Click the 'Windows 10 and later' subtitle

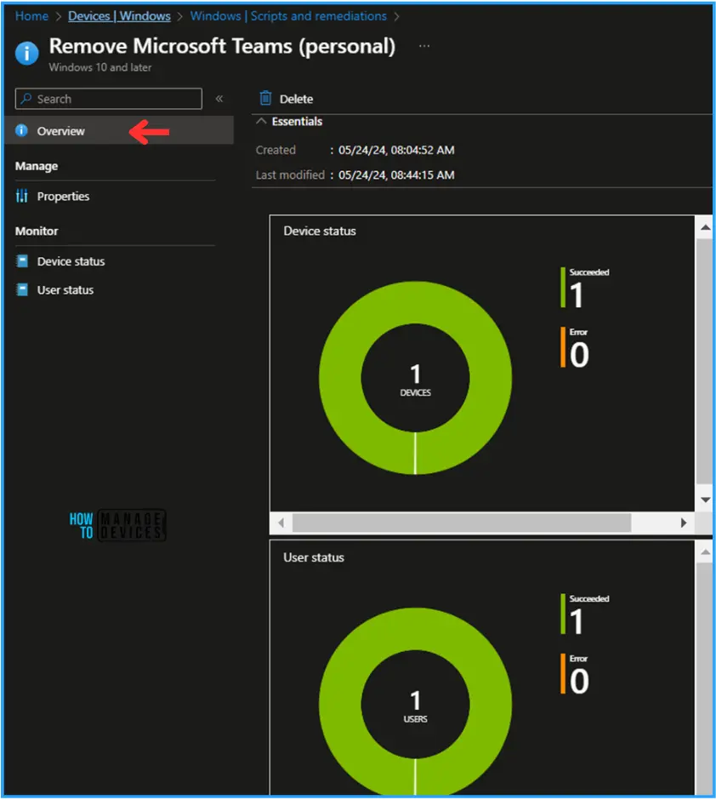(x=99, y=67)
